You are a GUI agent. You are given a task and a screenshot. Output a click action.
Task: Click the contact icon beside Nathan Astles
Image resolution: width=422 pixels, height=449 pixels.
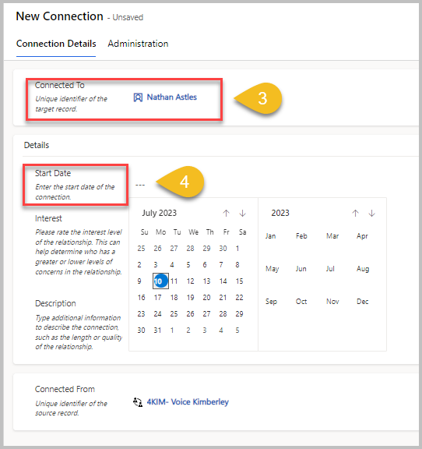(138, 97)
